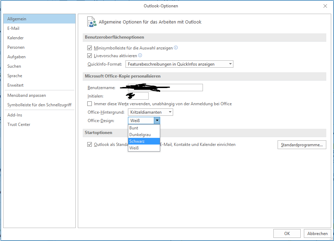Select Weiß option in the dropdown list
This screenshot has height=241, width=334.
click(144, 148)
